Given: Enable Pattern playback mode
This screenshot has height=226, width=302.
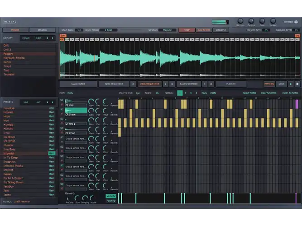Looking at the screenshot, I should pos(269,84).
